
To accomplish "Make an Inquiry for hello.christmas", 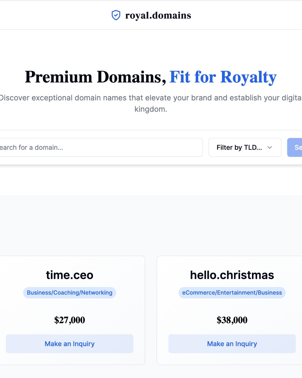I will click(x=232, y=344).
